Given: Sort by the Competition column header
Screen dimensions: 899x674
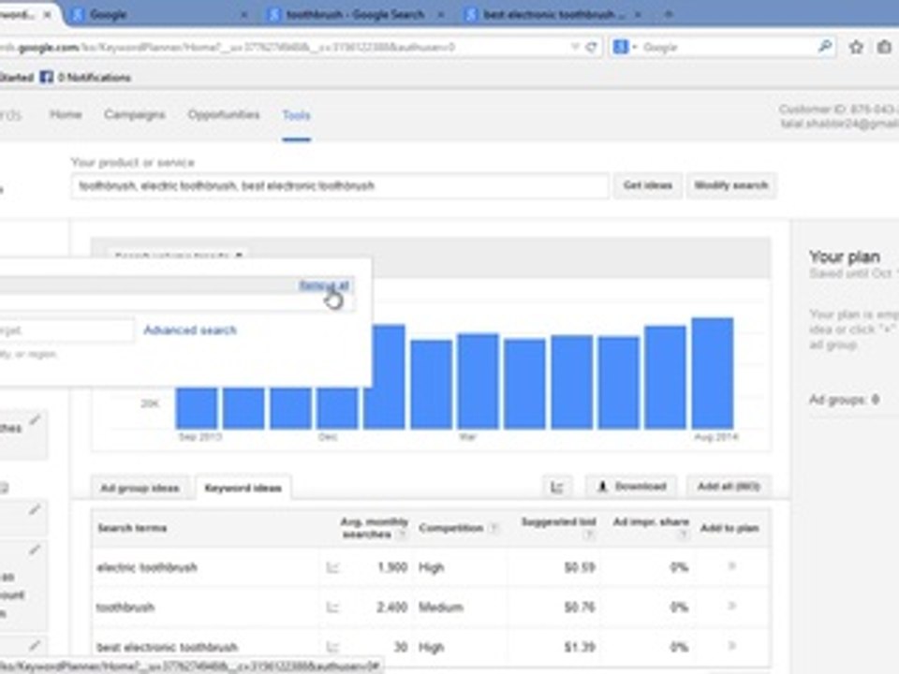Looking at the screenshot, I should (450, 528).
